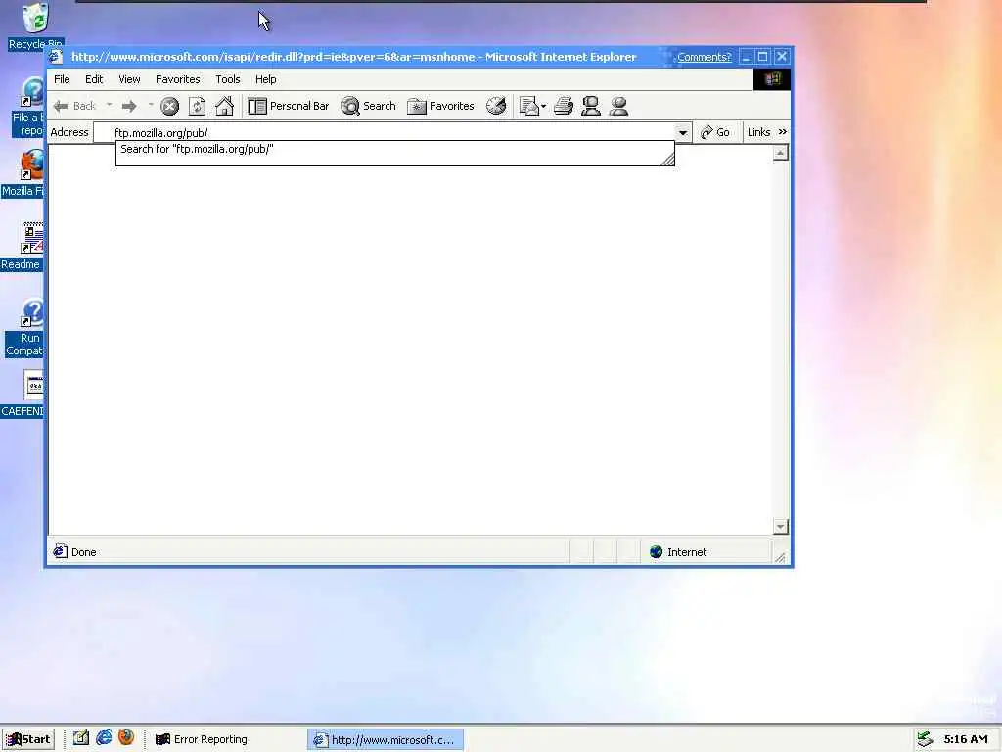
Task: Click the Back arrow button
Action: 74,106
